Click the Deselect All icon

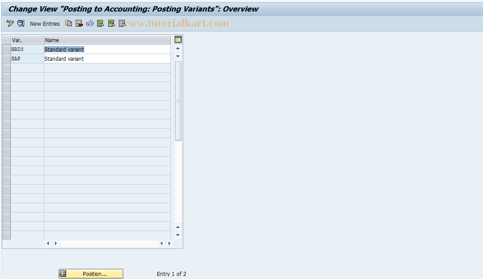122,24
